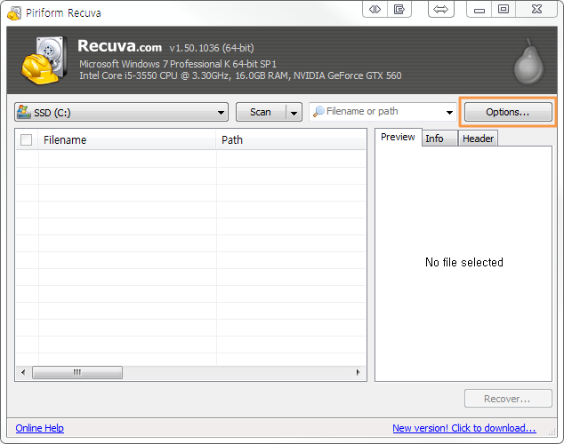Sort by the Filename column header

pyautogui.click(x=126, y=139)
